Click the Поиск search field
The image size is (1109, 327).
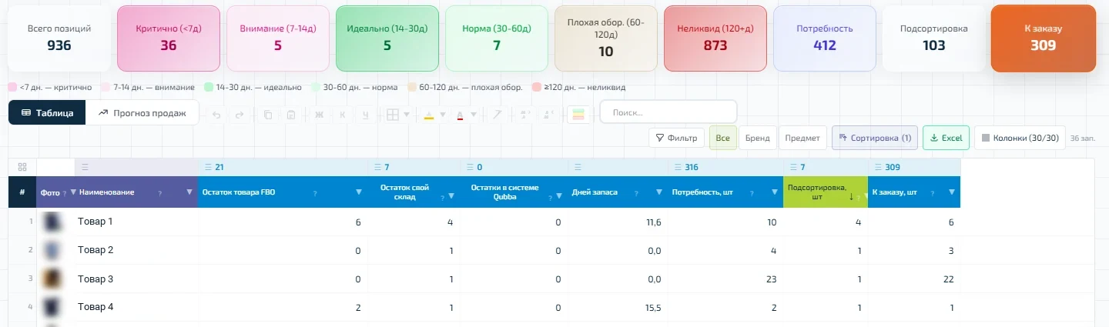[668, 112]
